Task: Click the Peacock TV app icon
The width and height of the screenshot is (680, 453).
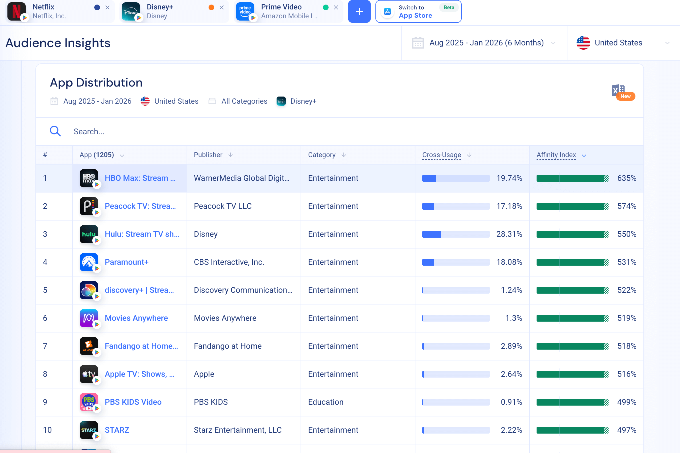Action: click(89, 206)
